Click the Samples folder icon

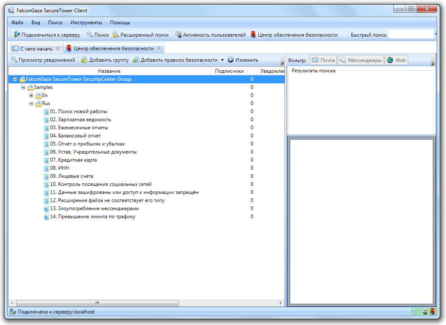(x=31, y=87)
